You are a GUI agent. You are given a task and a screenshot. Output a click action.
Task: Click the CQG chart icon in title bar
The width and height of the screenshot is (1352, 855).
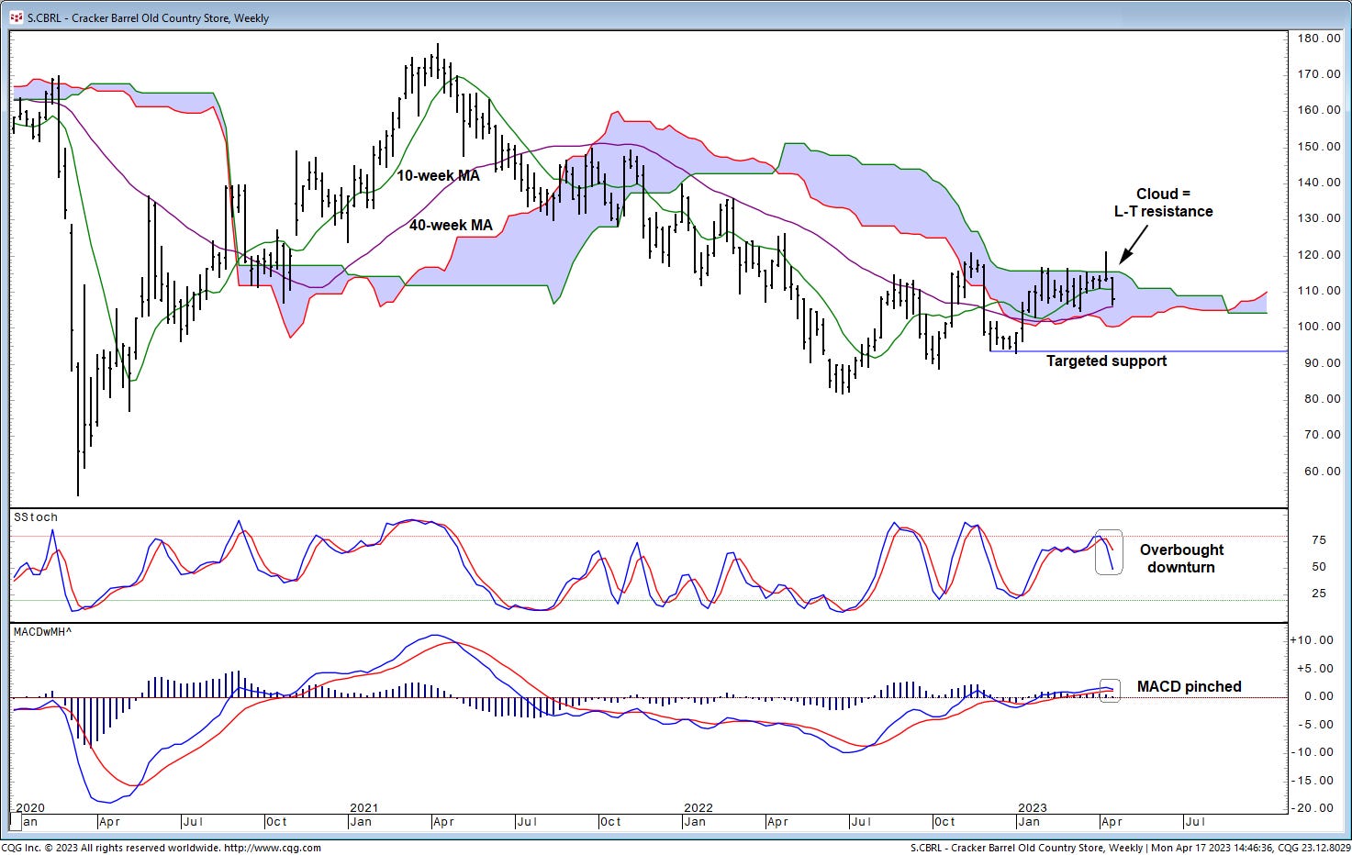(x=16, y=17)
